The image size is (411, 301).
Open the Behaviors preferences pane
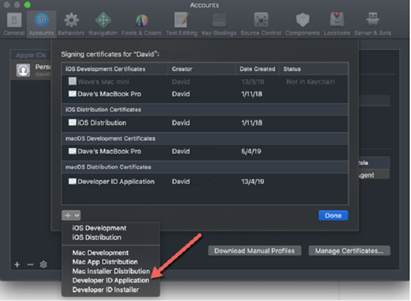coord(71,24)
